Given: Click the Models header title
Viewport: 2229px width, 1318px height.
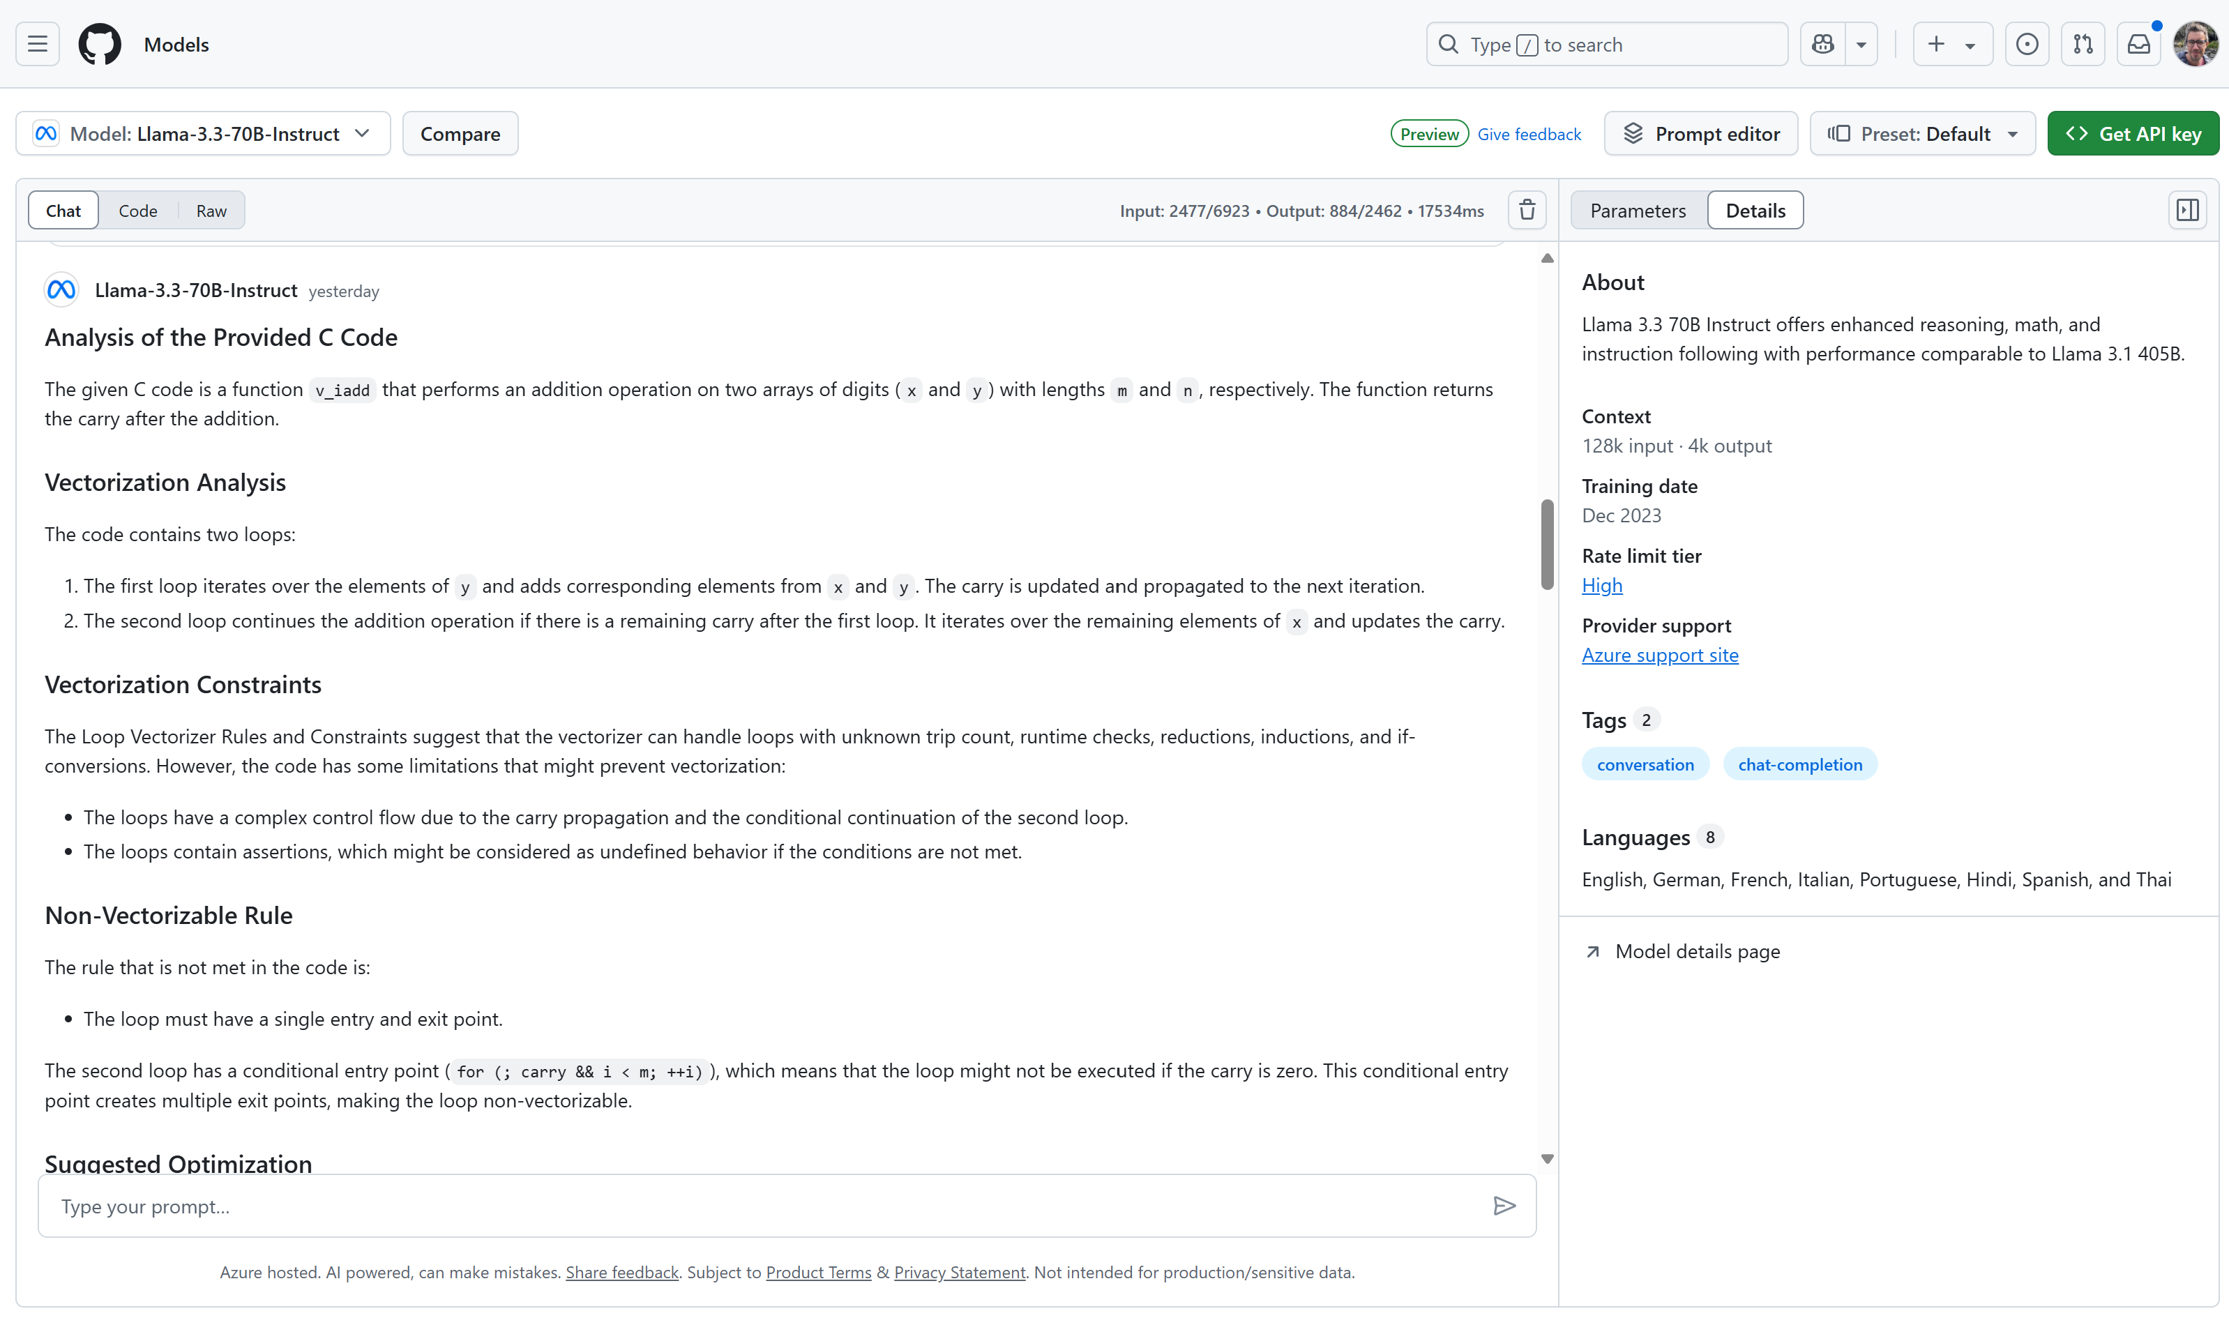Looking at the screenshot, I should pos(176,45).
